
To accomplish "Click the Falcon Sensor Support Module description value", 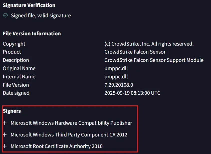I will (x=154, y=60).
